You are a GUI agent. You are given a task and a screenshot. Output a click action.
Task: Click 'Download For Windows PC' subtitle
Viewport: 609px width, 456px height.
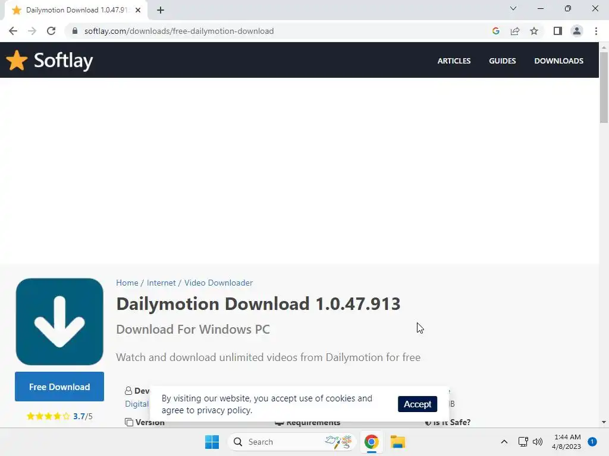tap(193, 330)
